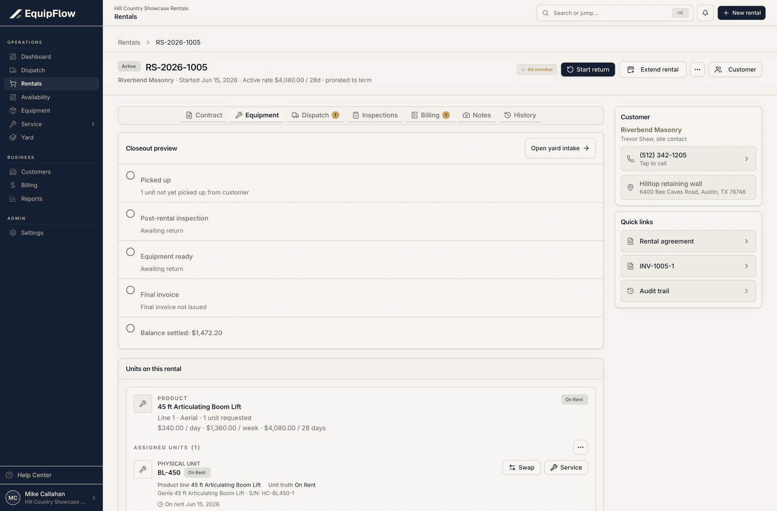The width and height of the screenshot is (777, 511).
Task: Open the Help Center question icon
Action: (9, 475)
